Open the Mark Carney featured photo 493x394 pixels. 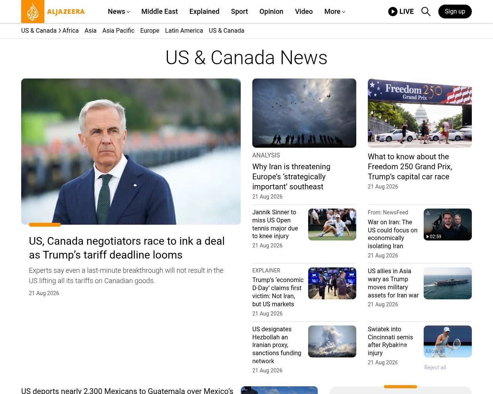[x=131, y=152]
